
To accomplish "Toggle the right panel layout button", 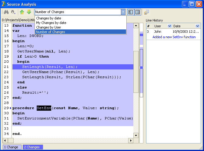I will pos(138,12).
